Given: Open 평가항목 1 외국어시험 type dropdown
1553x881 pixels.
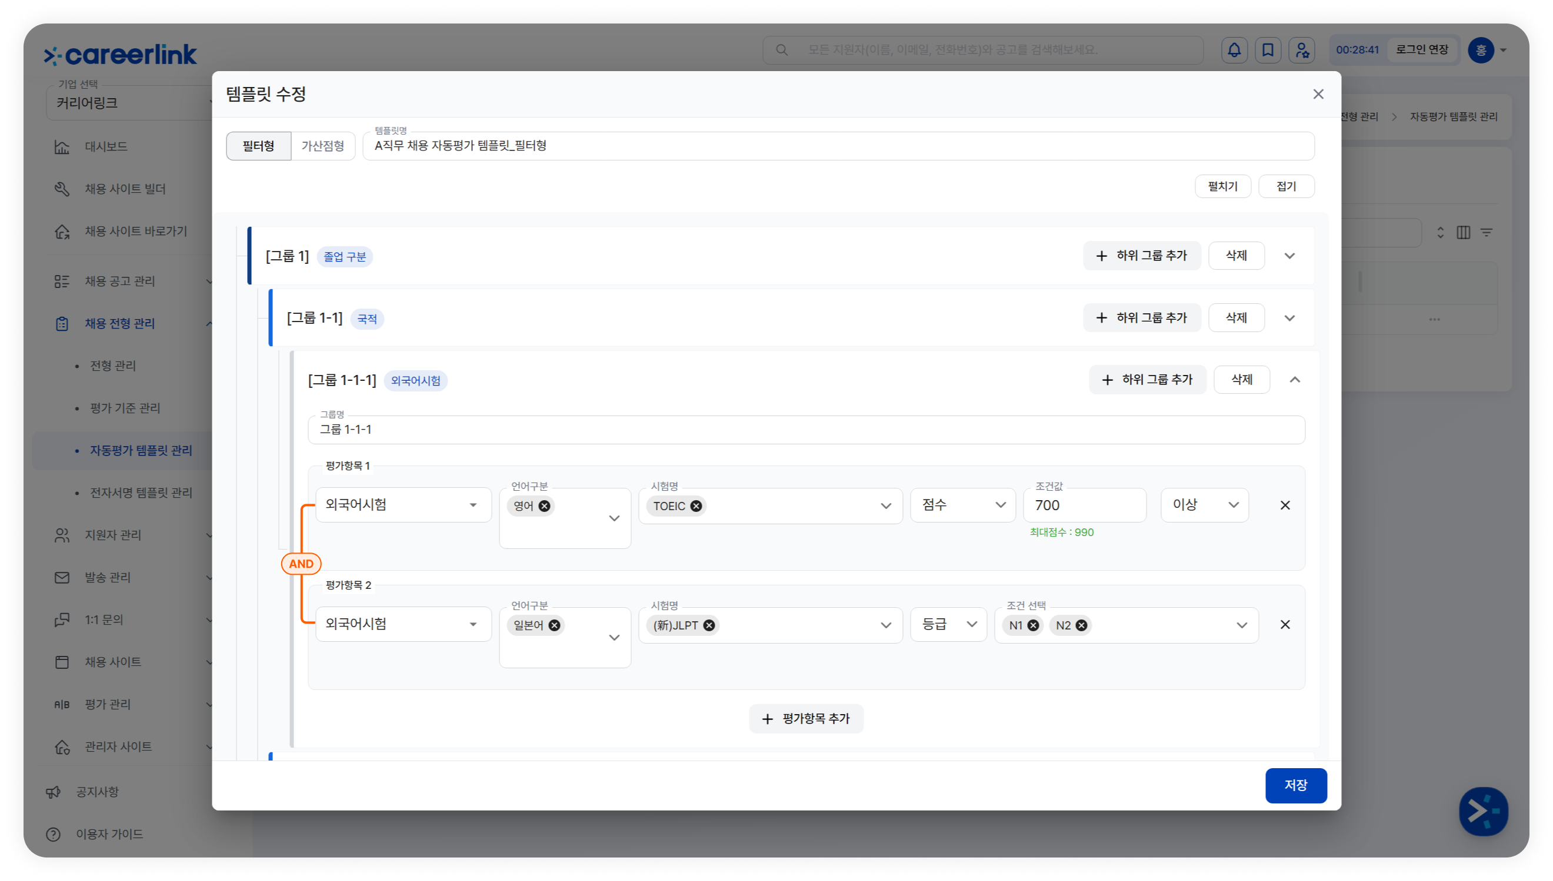Looking at the screenshot, I should (x=403, y=505).
